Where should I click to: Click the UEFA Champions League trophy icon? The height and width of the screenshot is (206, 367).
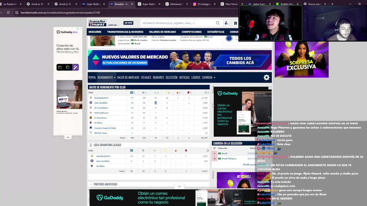[91, 145]
